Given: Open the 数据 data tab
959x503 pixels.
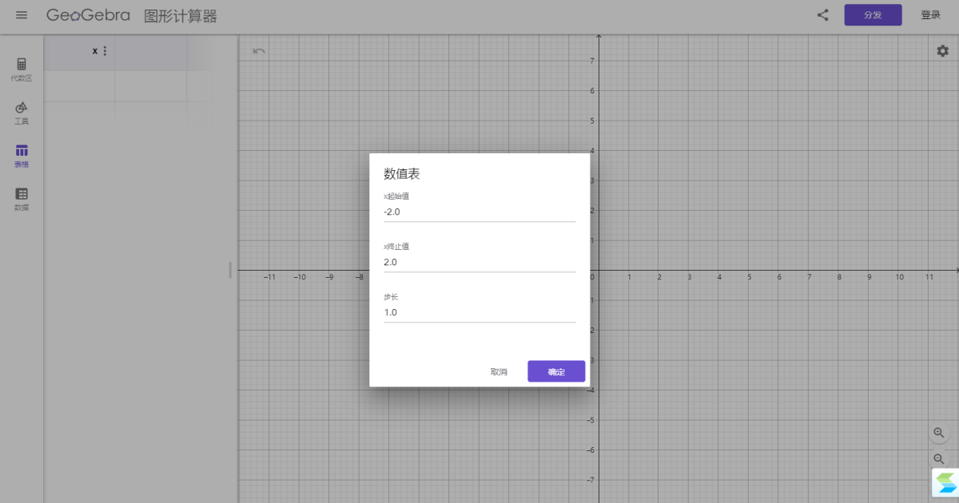Looking at the screenshot, I should [x=22, y=199].
